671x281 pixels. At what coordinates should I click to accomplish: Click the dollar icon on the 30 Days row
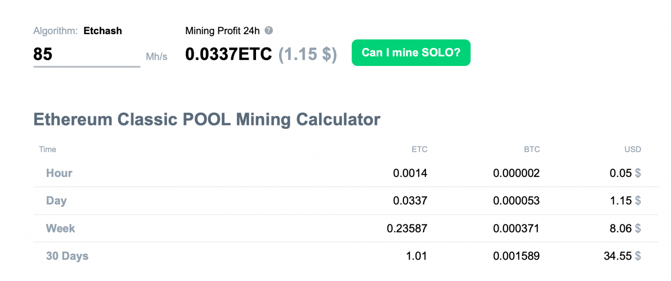pos(638,256)
